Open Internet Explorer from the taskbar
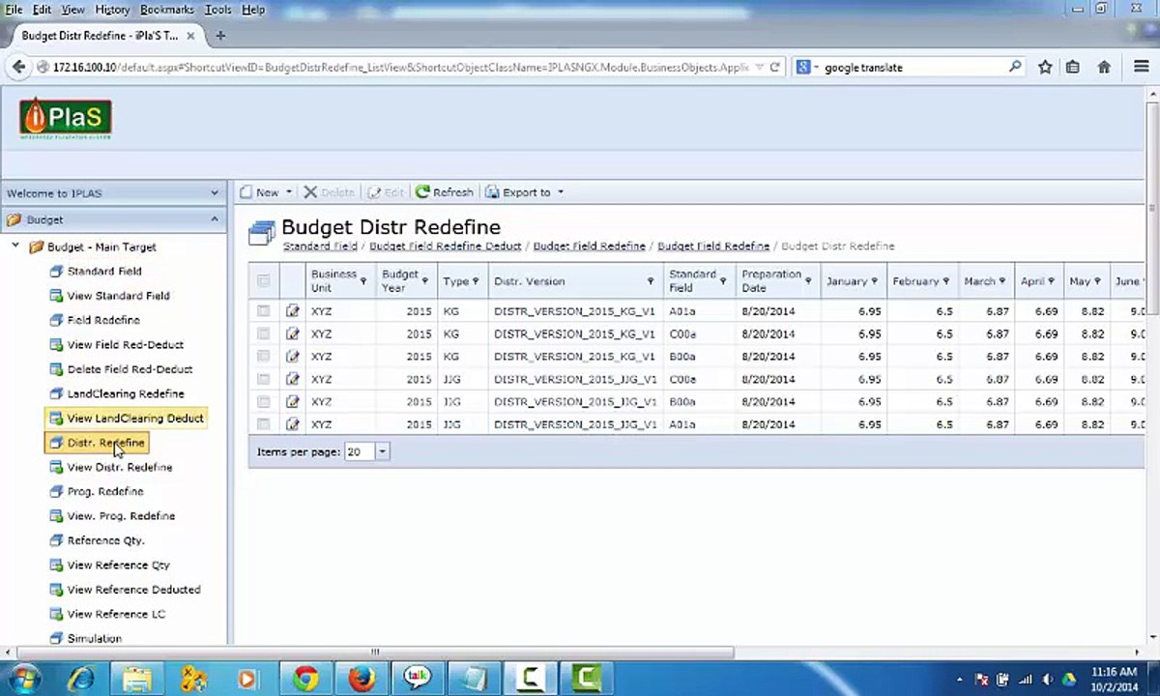The height and width of the screenshot is (696, 1160). click(81, 679)
